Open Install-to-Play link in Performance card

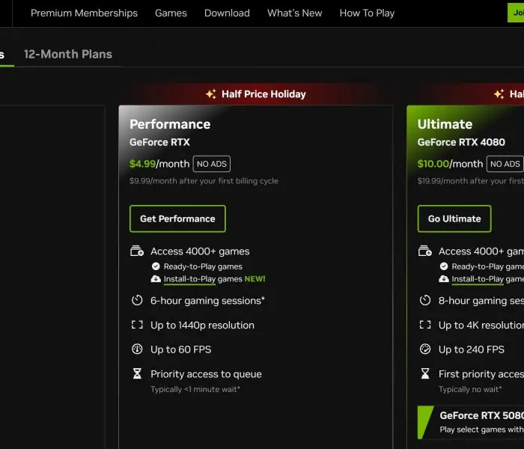tap(189, 279)
